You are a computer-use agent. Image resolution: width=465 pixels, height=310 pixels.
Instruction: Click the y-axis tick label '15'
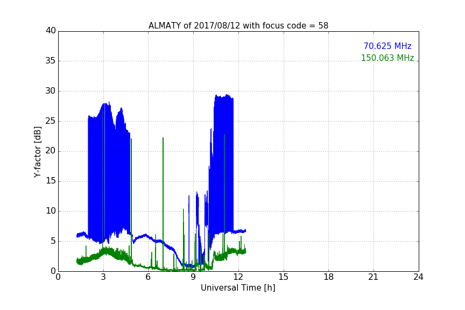pyautogui.click(x=51, y=181)
